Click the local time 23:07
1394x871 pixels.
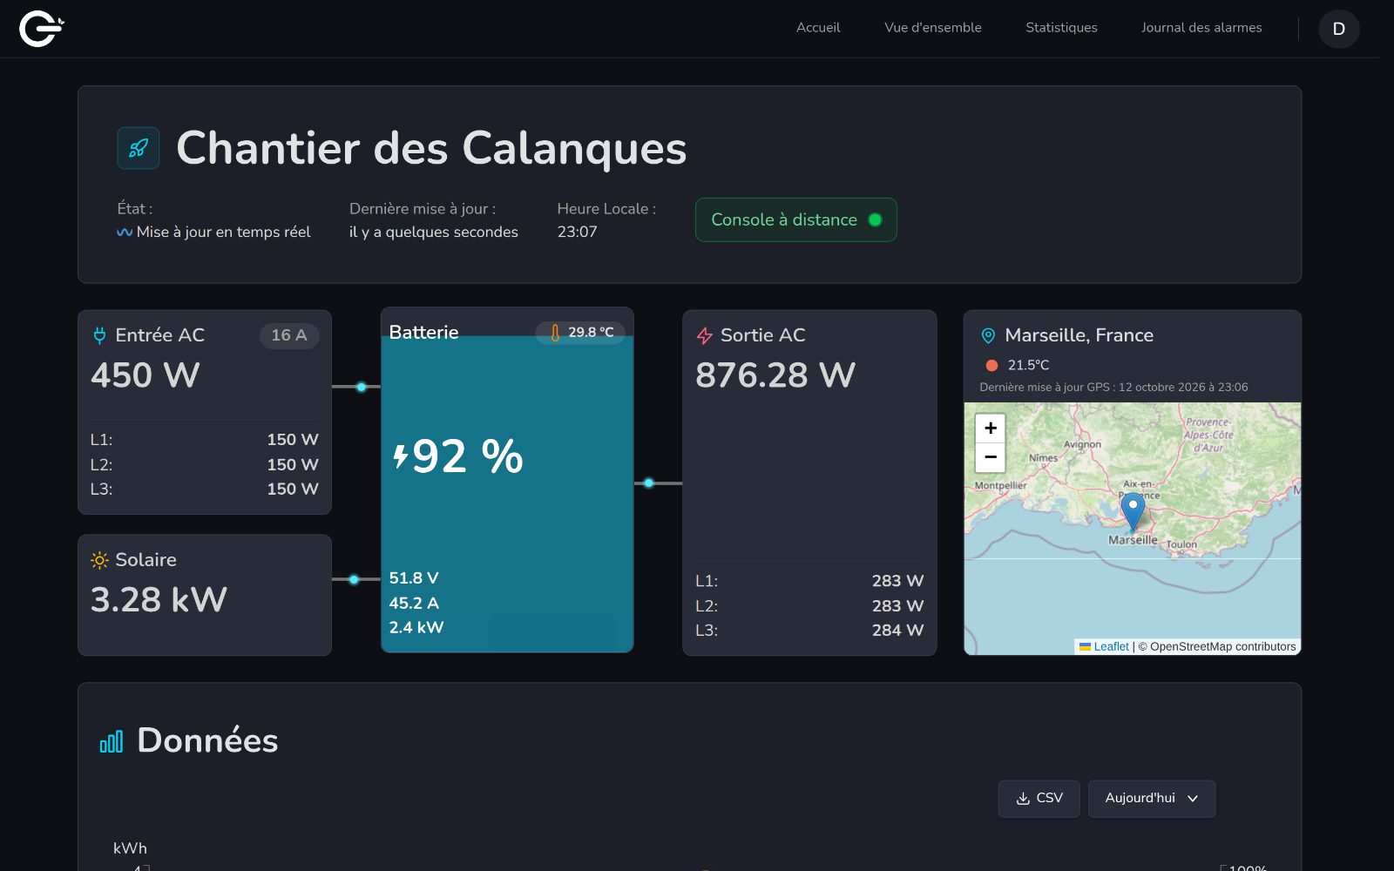click(x=578, y=232)
